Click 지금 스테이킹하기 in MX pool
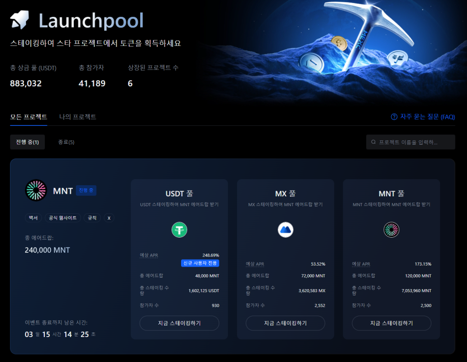Viewport: 467px width, 362px height. click(285, 323)
